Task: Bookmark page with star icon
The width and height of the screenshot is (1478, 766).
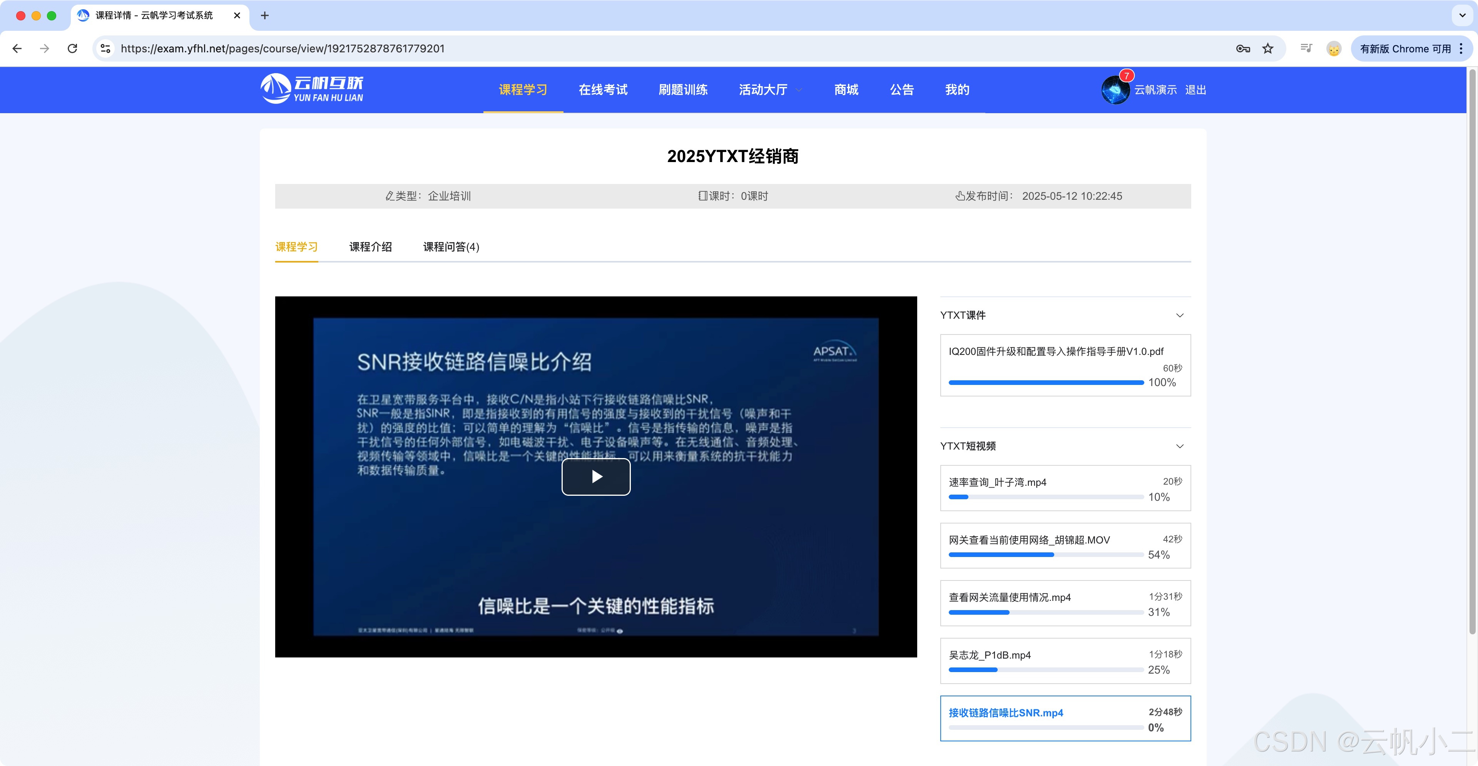Action: pyautogui.click(x=1267, y=49)
